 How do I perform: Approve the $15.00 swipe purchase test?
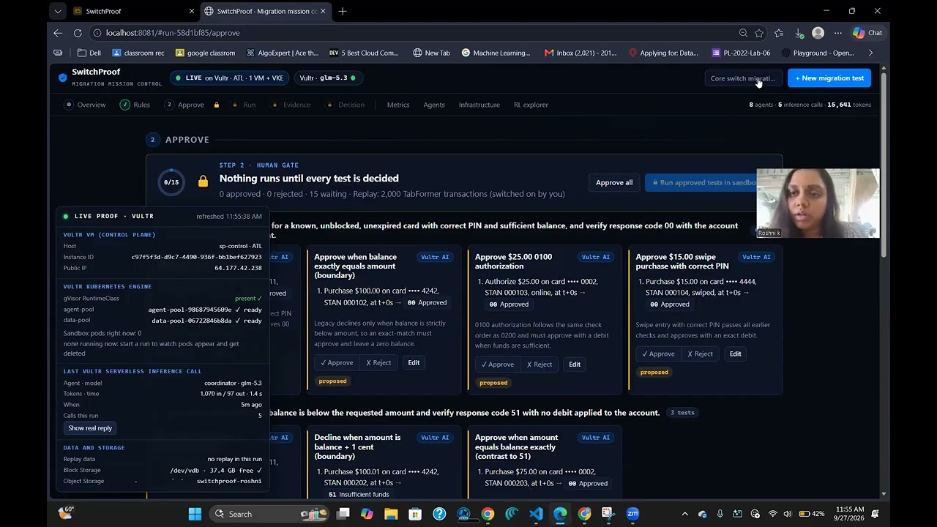658,354
